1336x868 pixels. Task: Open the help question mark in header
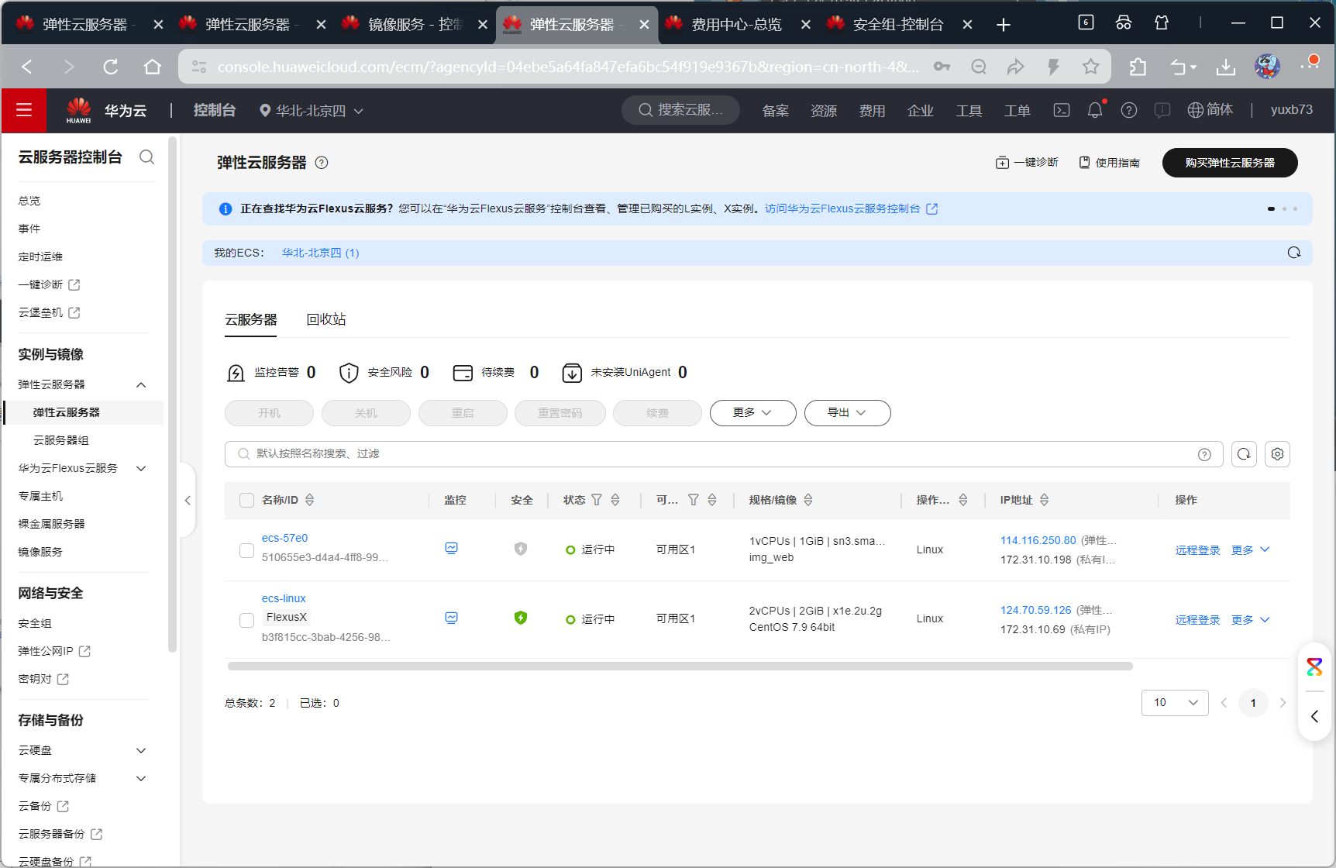1129,110
